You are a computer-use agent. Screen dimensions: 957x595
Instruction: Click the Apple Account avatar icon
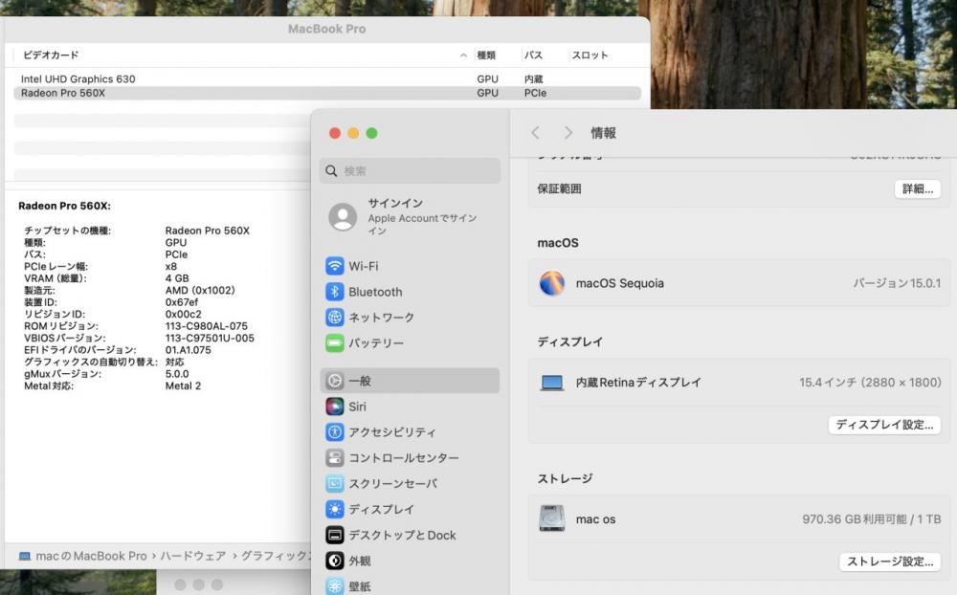tap(343, 216)
